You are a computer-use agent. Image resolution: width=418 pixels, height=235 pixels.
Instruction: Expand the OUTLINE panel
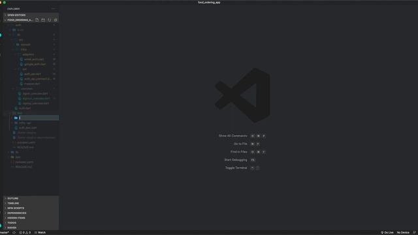pyautogui.click(x=31, y=198)
